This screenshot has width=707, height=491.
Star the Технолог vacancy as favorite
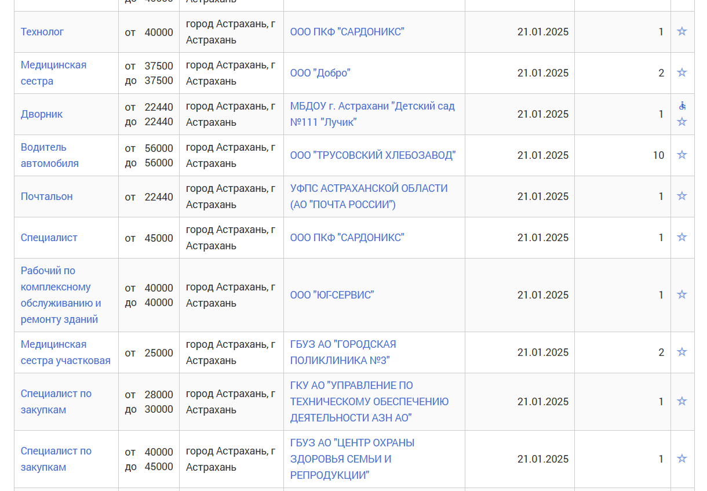click(x=682, y=31)
